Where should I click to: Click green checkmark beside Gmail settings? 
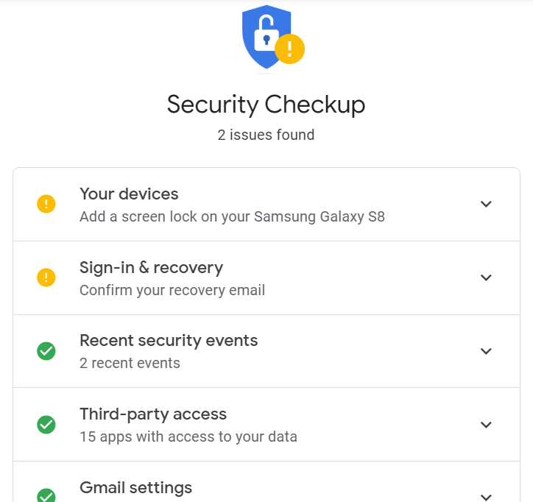tap(46, 496)
